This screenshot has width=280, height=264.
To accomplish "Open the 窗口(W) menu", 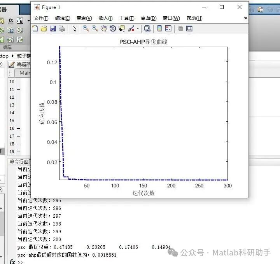I will coord(171,18).
